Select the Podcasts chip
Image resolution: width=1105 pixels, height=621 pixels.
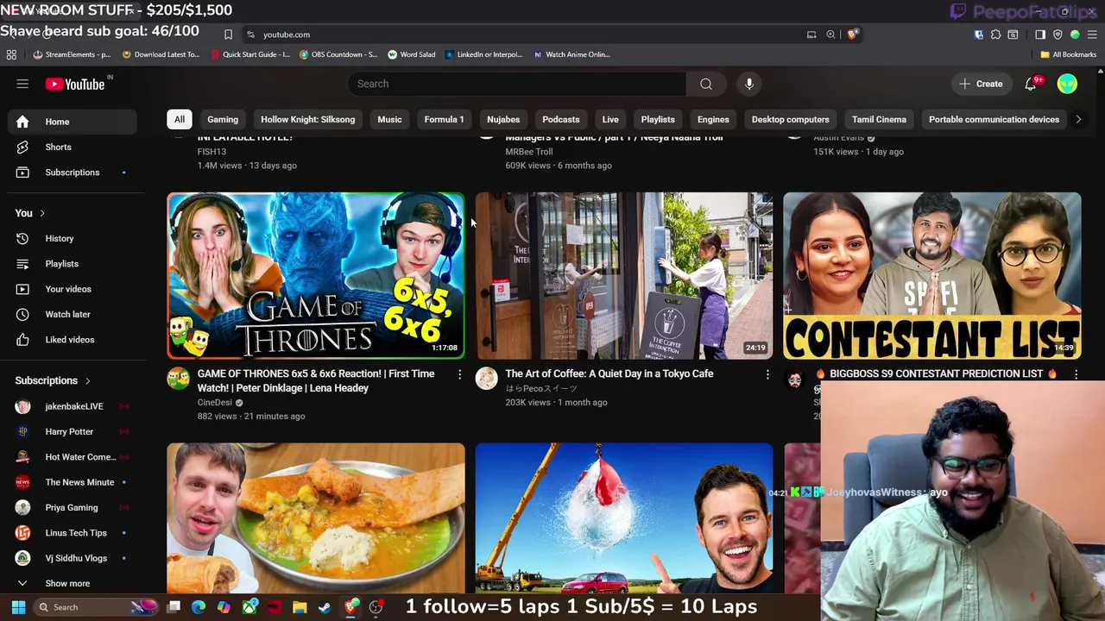561,120
